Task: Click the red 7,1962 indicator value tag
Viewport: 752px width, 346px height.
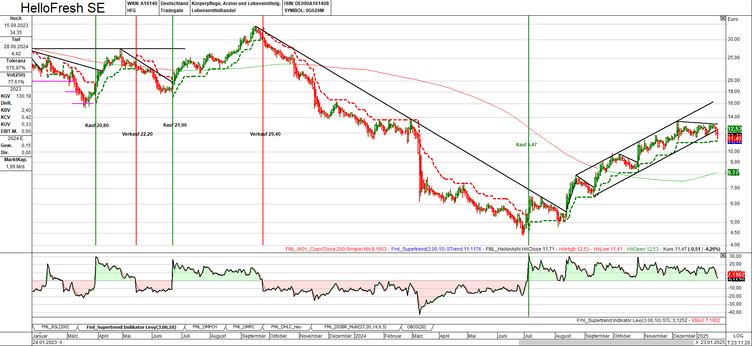Action: pos(736,275)
